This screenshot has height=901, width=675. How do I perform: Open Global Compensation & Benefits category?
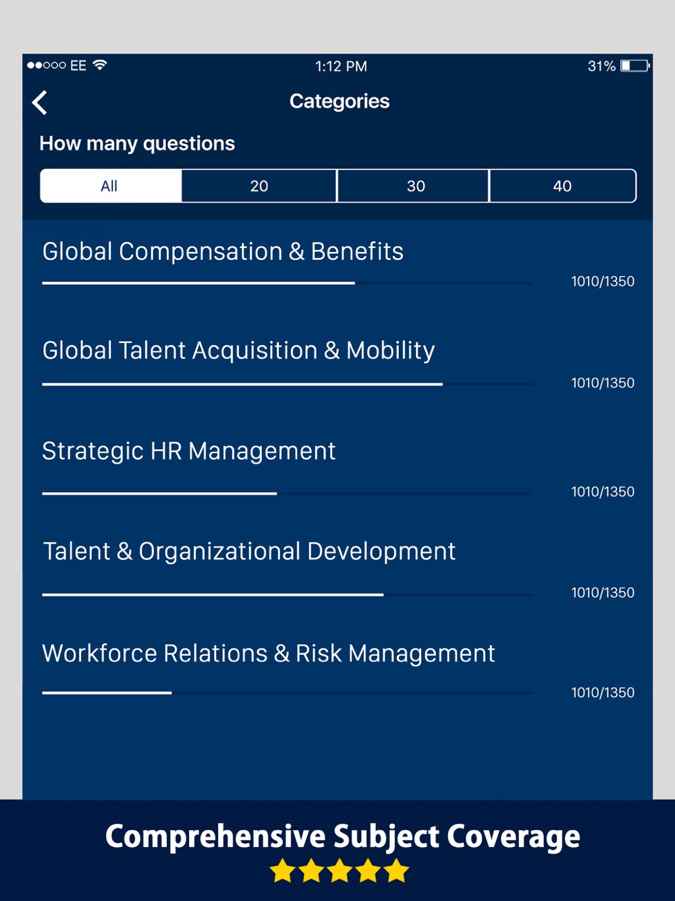(x=337, y=263)
